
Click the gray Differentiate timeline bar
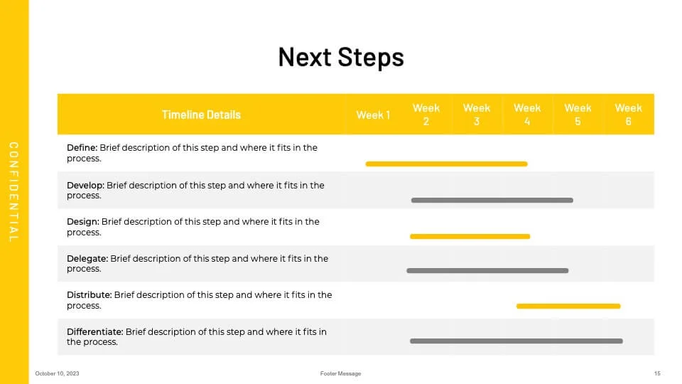point(516,341)
